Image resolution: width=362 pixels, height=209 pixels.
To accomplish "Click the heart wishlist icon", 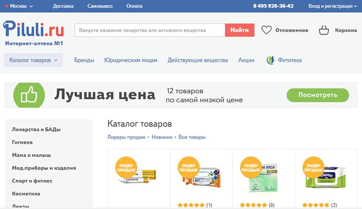I will point(266,30).
